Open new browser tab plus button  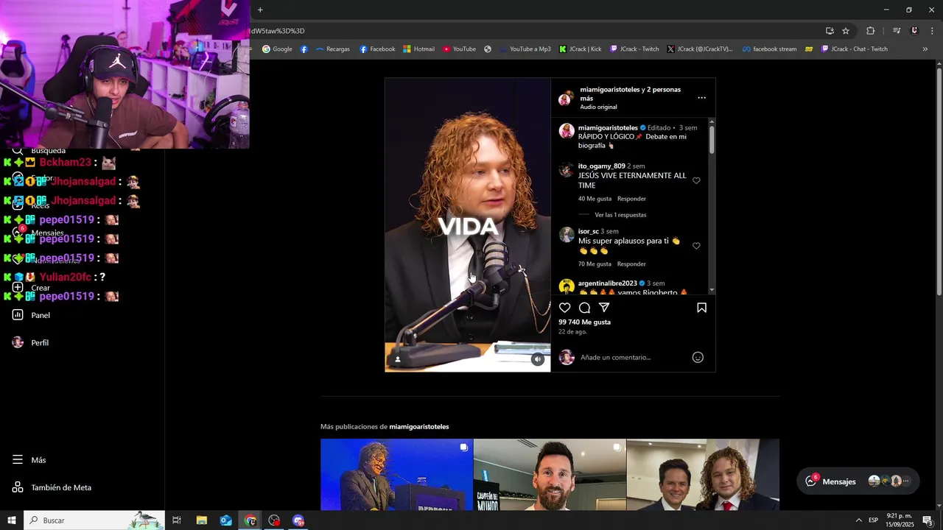tap(260, 10)
